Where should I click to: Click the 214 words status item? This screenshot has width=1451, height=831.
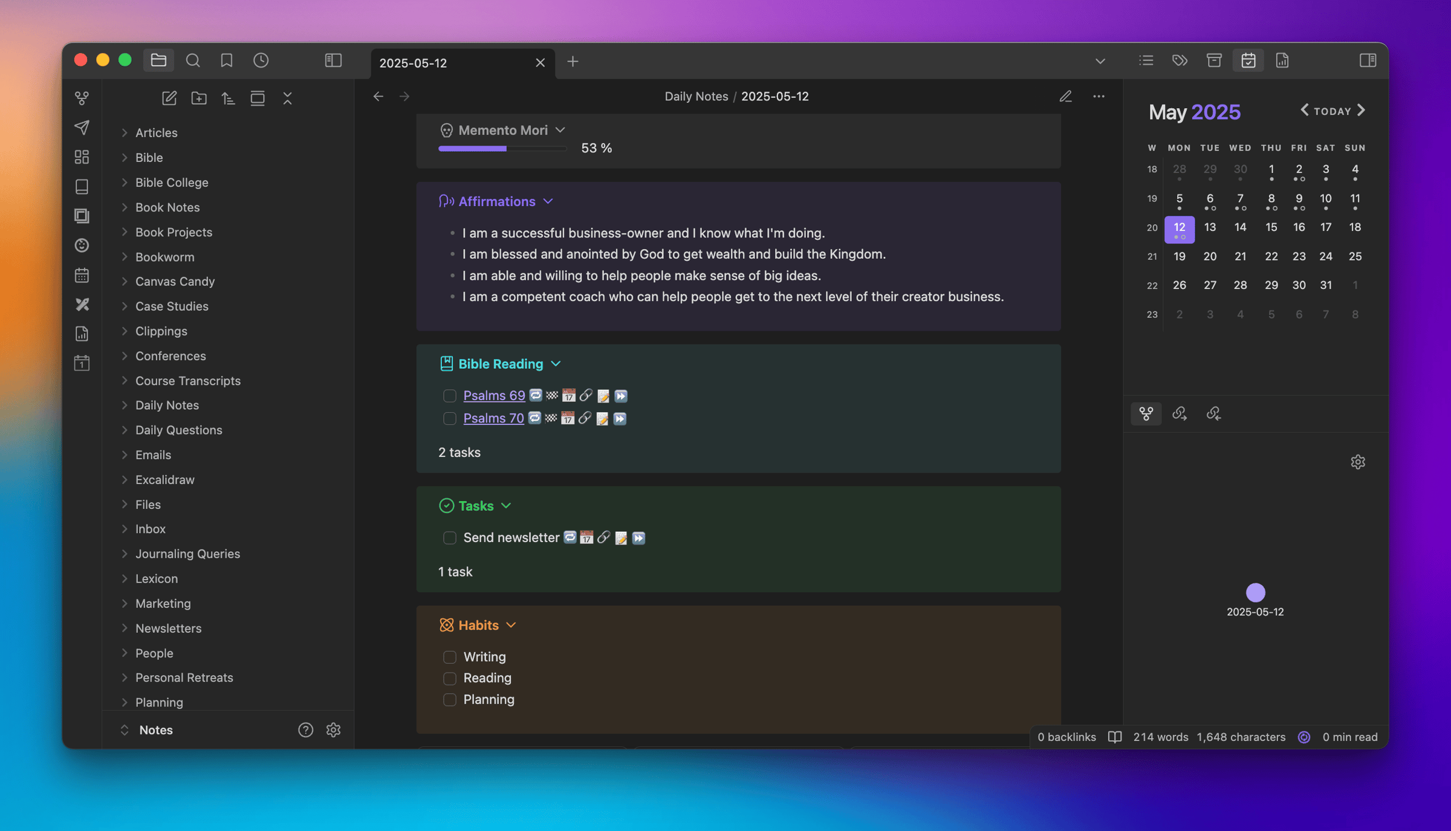pos(1160,737)
